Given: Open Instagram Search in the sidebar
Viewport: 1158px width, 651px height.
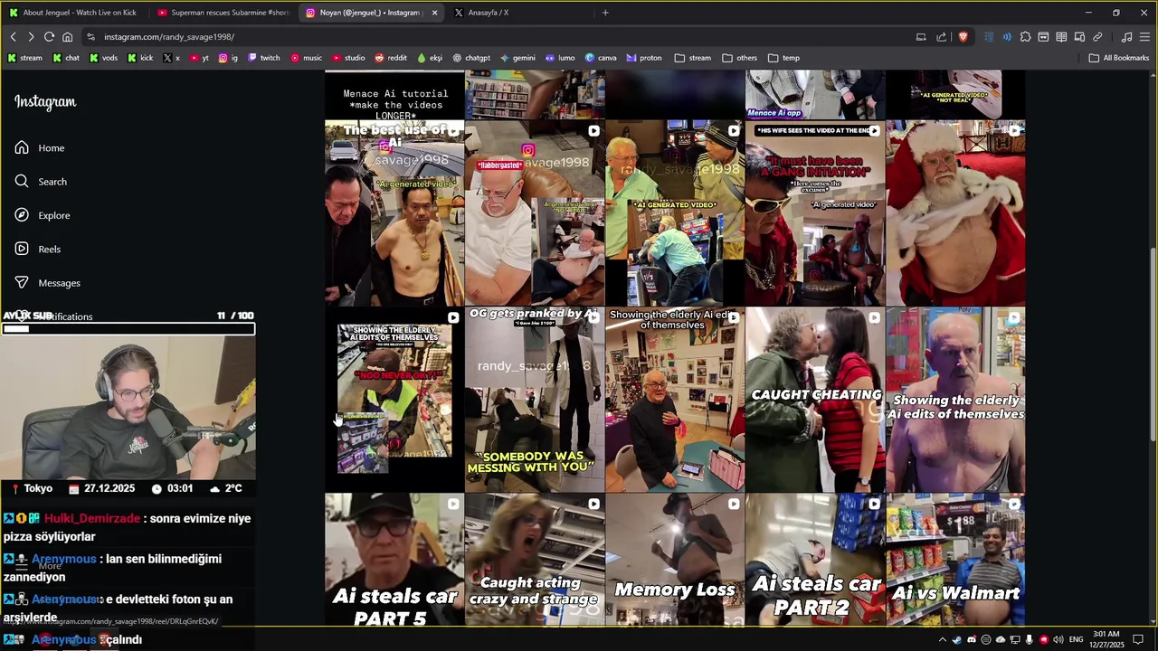Looking at the screenshot, I should click(41, 182).
